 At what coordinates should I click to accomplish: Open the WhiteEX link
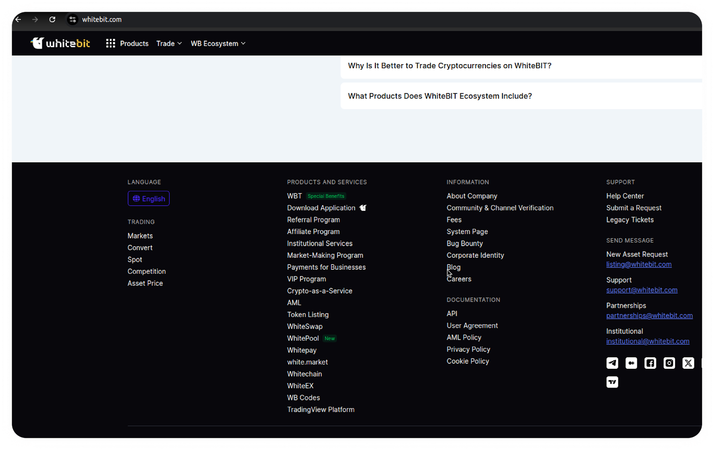[300, 386]
